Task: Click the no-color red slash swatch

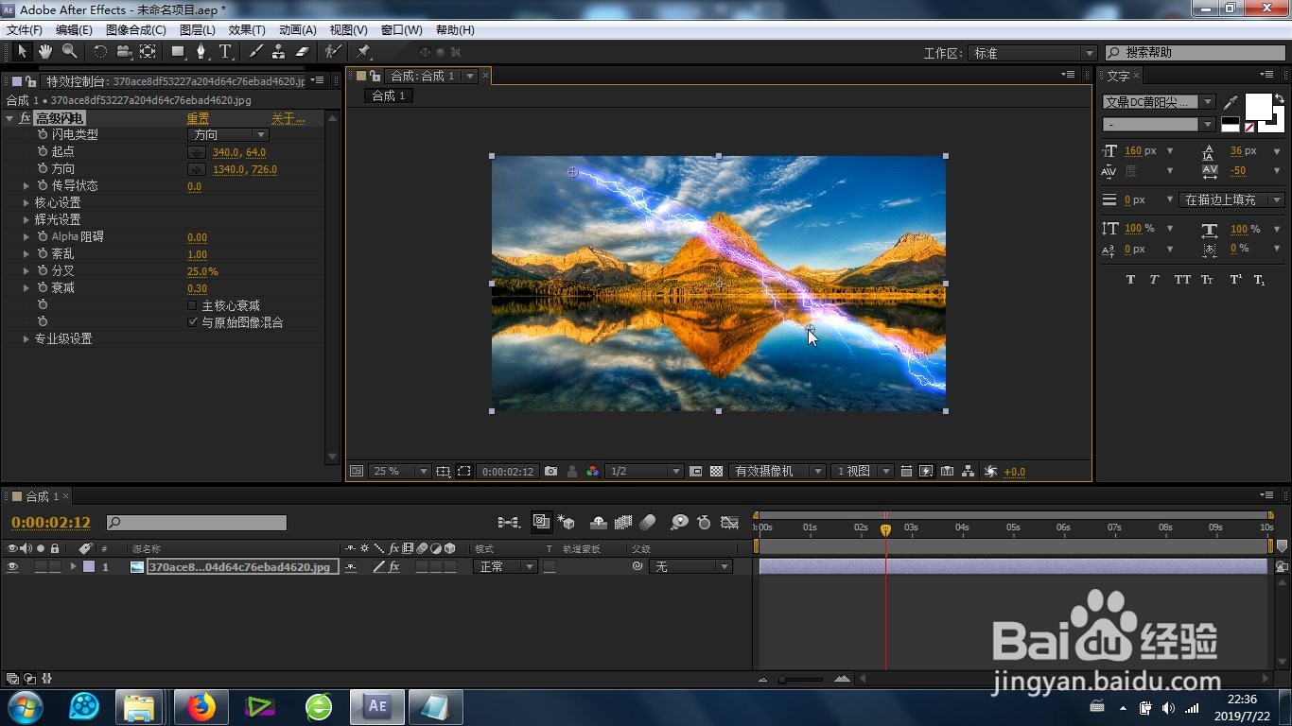Action: click(x=1249, y=127)
